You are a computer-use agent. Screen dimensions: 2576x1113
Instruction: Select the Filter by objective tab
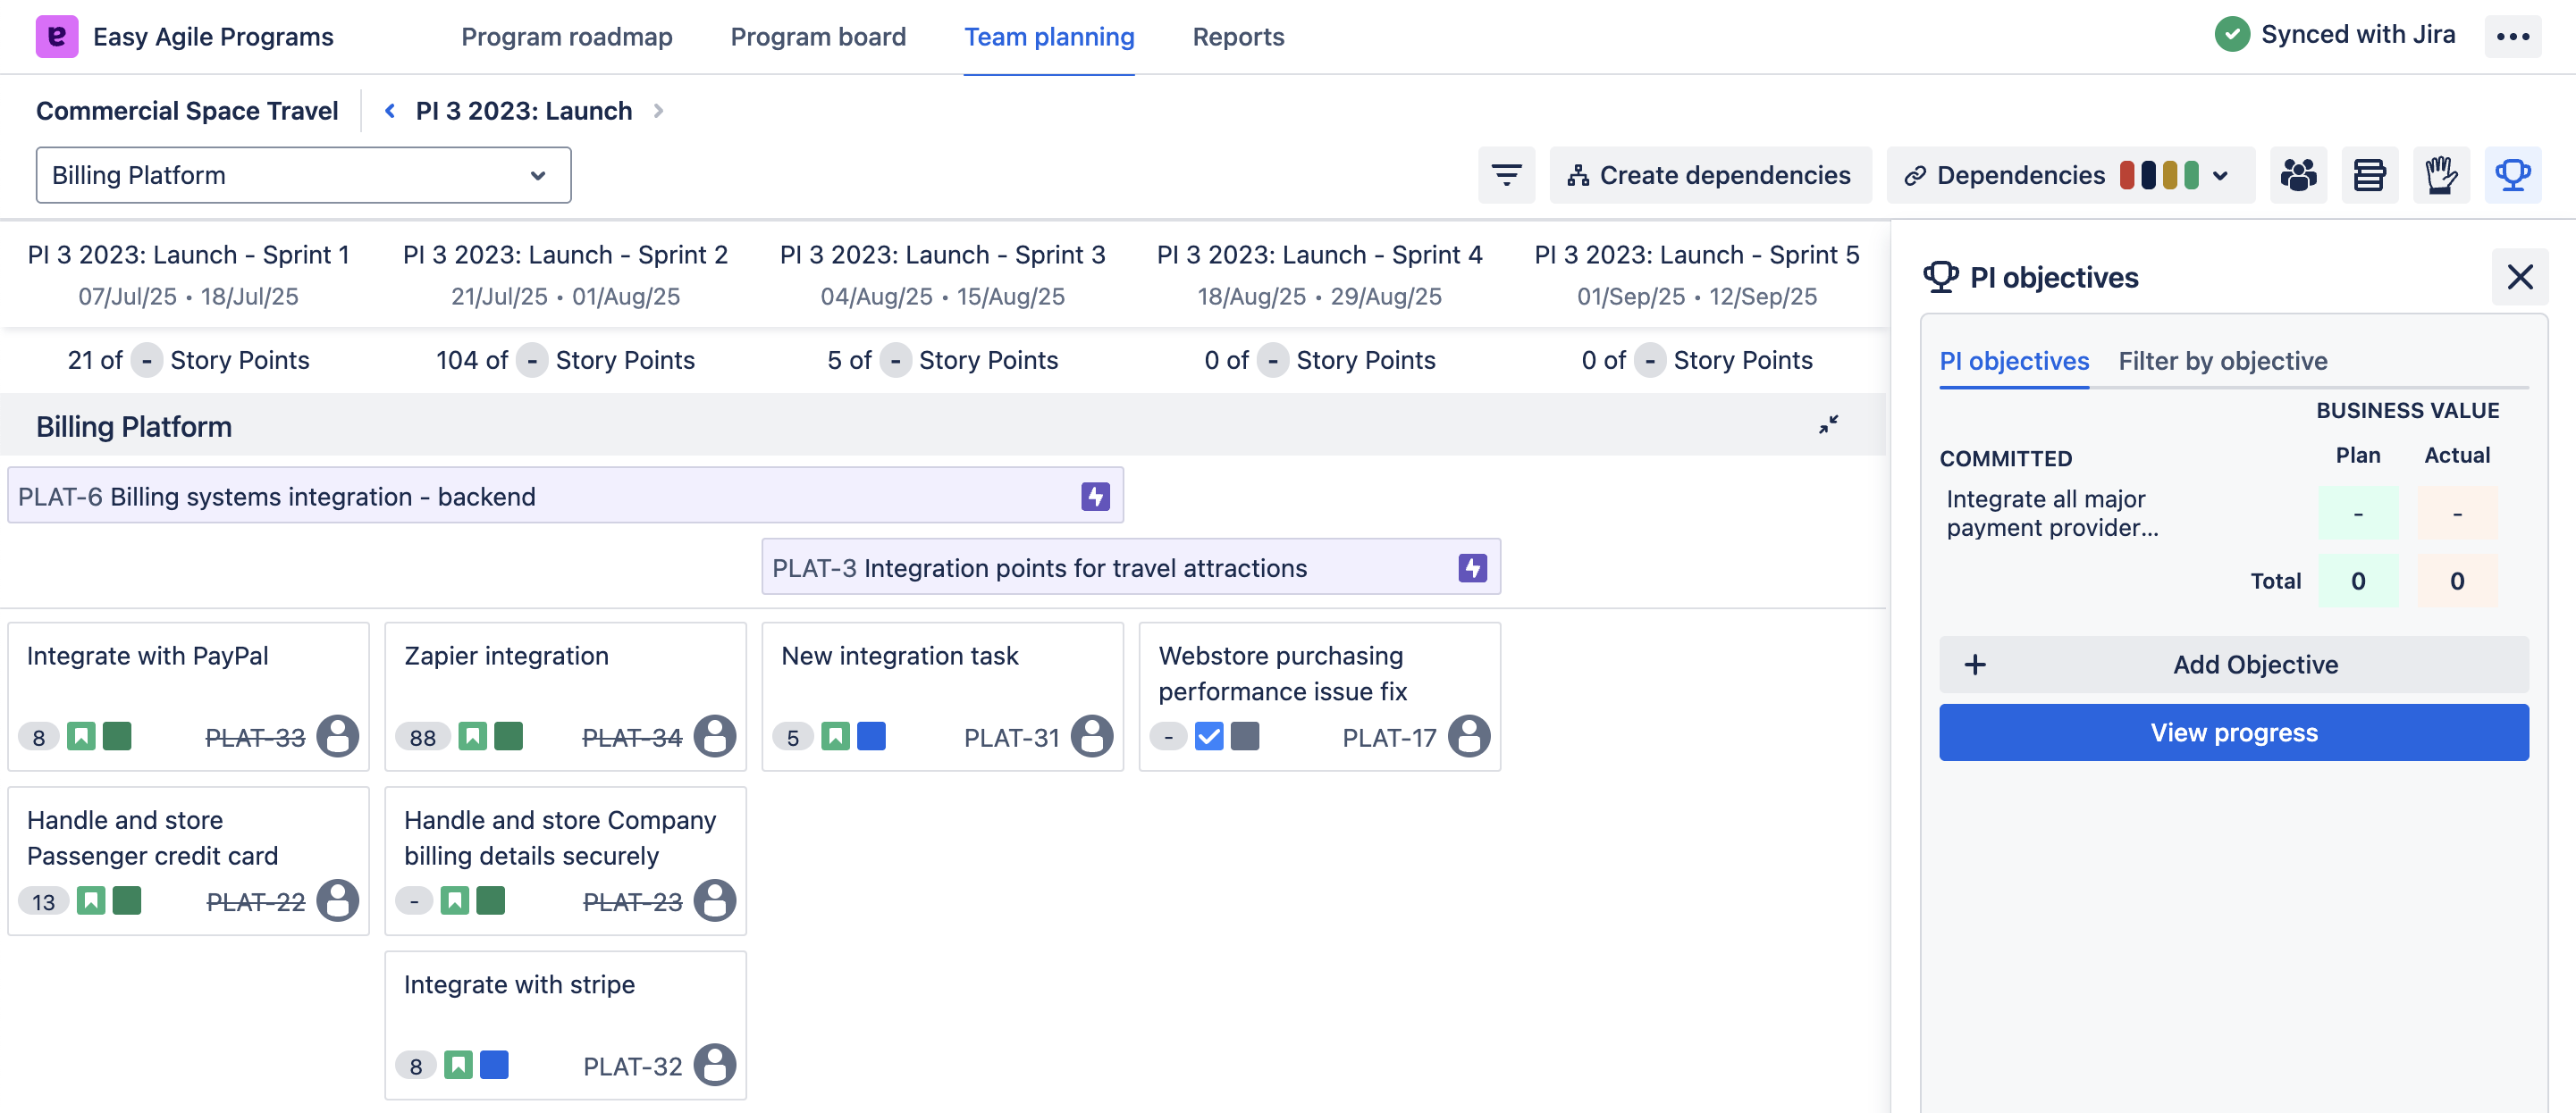(x=2222, y=361)
